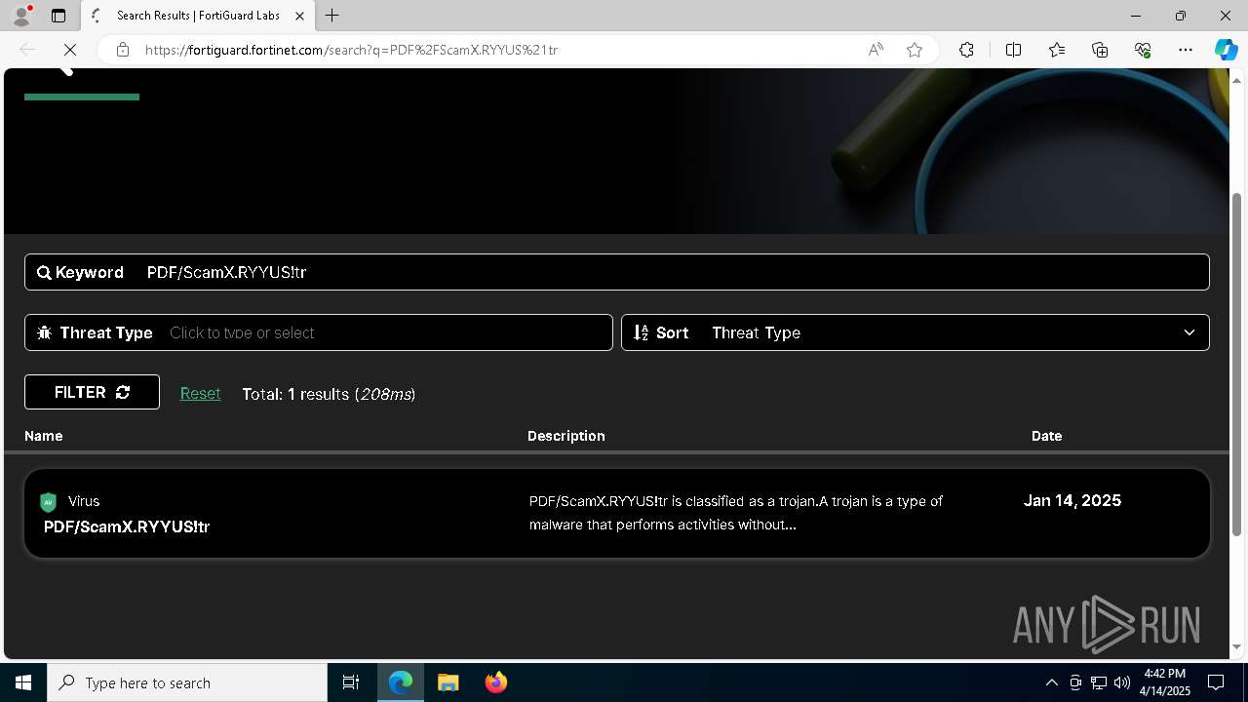
Task: Open PDF/ScamX.RYYUS!tr result
Action: pyautogui.click(x=127, y=526)
